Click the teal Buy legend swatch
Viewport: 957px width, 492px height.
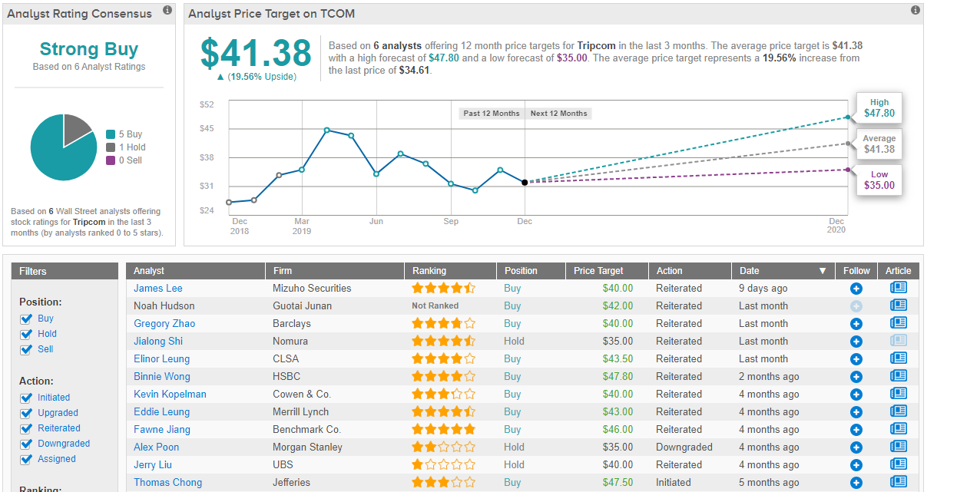[x=111, y=134]
